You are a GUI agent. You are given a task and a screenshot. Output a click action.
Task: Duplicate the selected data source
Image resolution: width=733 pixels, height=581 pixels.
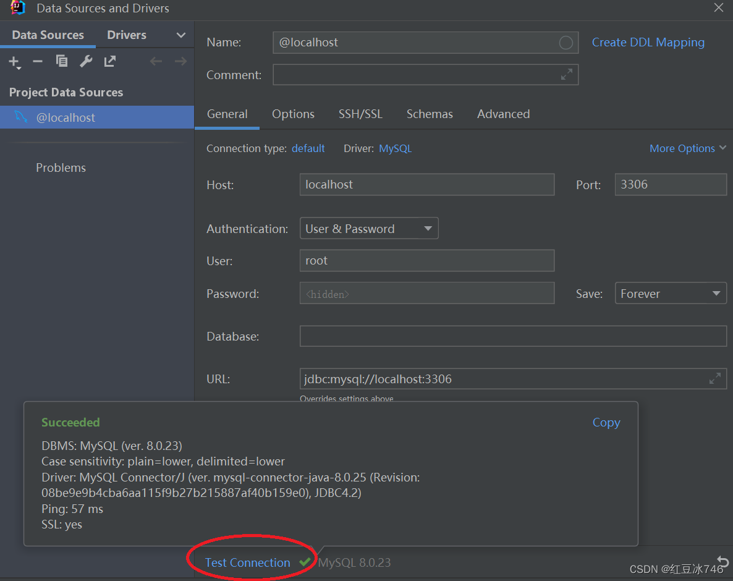pos(62,61)
